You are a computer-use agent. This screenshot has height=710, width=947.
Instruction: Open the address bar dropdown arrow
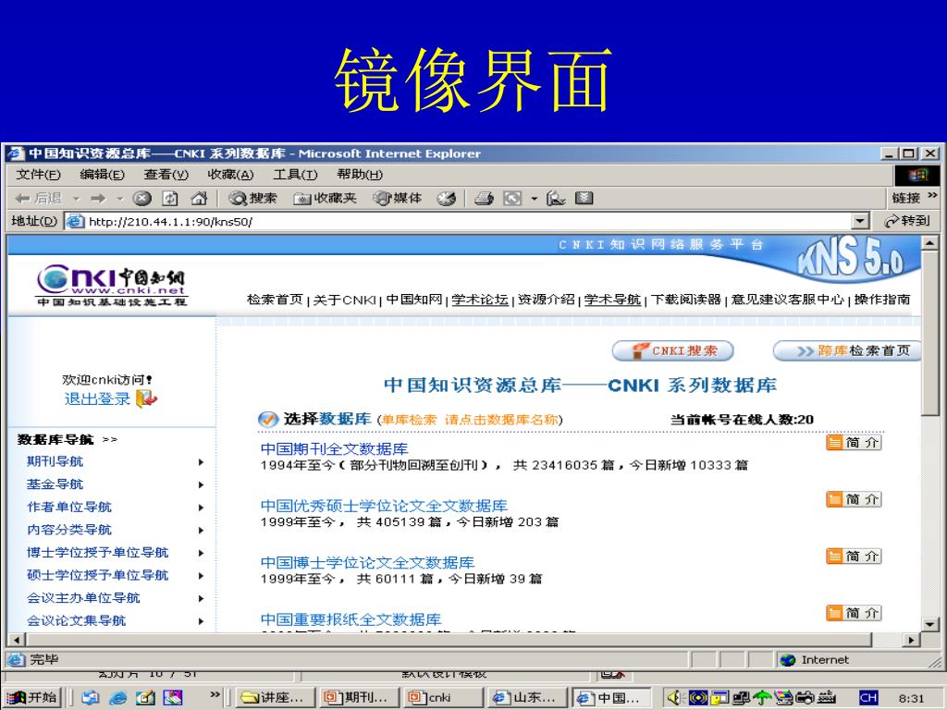pos(861,221)
